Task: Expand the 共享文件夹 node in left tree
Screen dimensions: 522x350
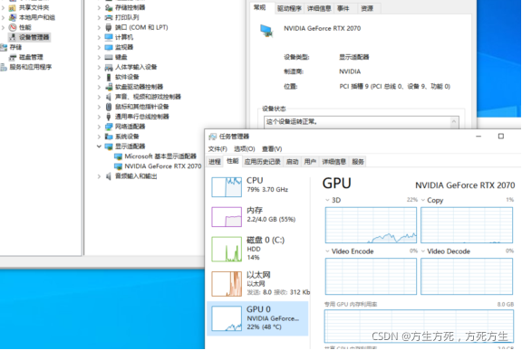Action: tap(4, 7)
